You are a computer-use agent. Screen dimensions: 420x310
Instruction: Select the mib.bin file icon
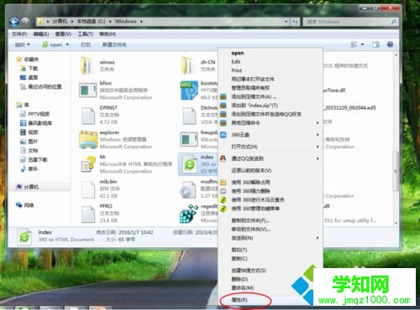pos(88,189)
